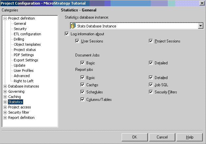Select the highlighted Statistics label

15,102
